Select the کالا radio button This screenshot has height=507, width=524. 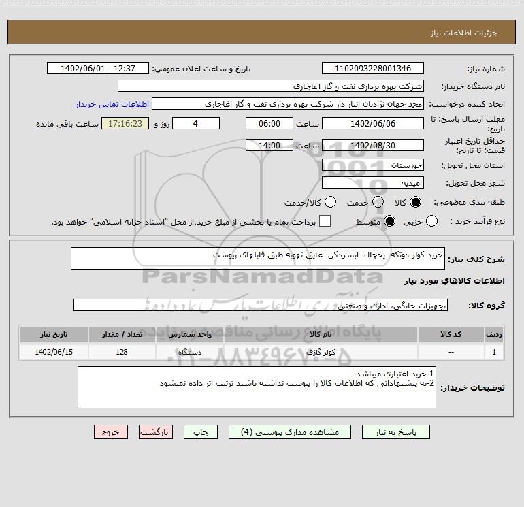tap(415, 202)
